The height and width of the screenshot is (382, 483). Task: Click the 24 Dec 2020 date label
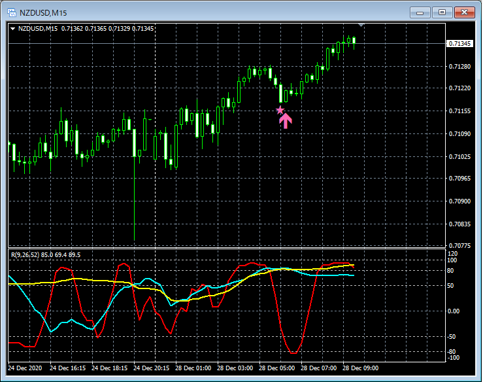tap(26, 368)
